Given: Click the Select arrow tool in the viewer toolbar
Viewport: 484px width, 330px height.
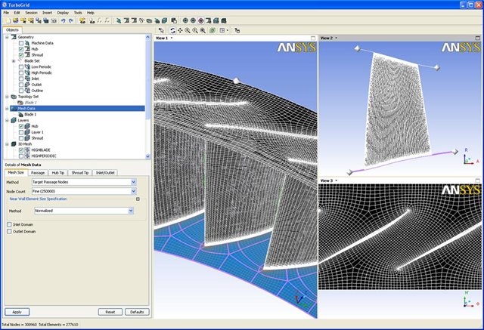Looking at the screenshot, I should (x=161, y=30).
